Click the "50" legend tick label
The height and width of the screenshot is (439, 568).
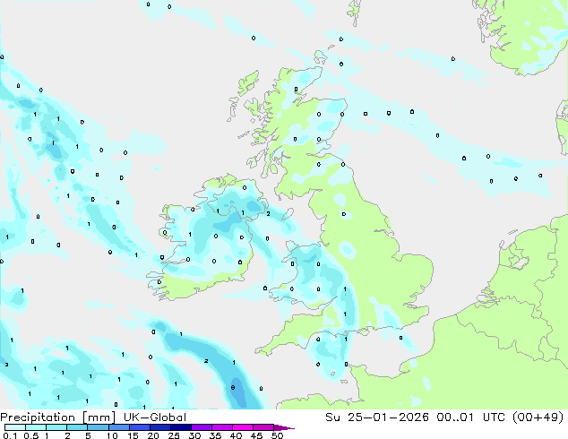pos(277,435)
